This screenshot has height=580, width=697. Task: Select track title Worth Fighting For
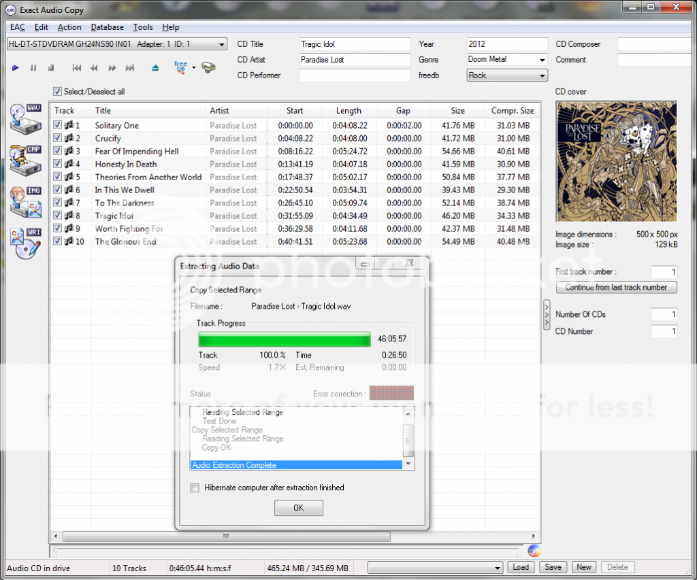click(x=129, y=228)
